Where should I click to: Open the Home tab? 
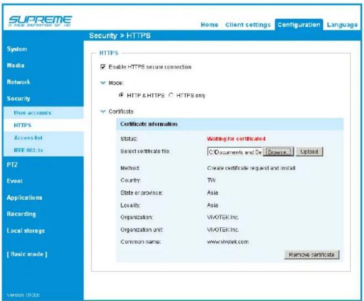210,24
